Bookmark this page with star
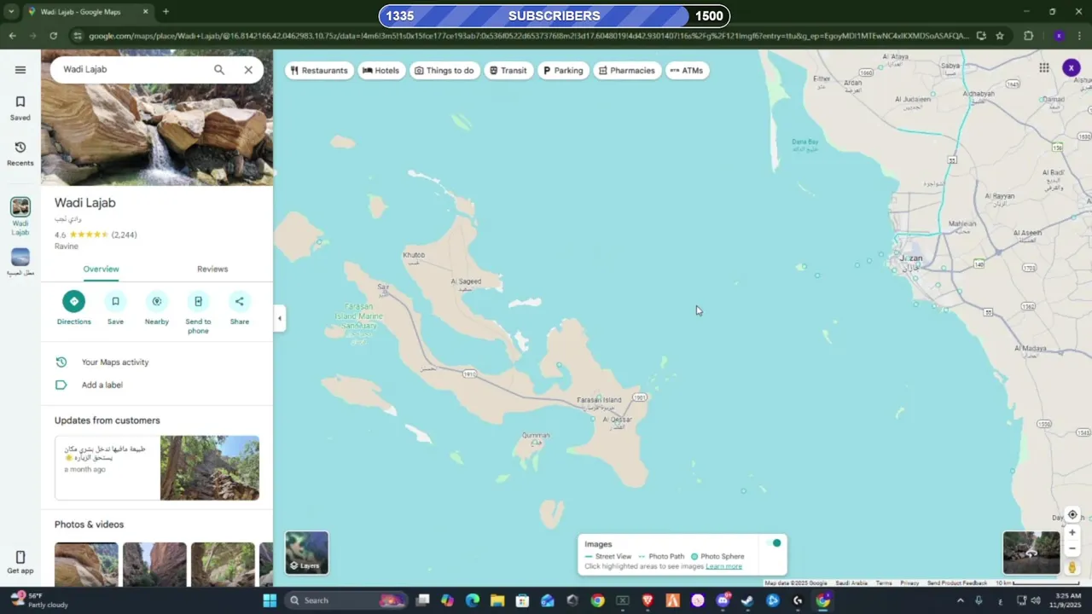 pyautogui.click(x=1000, y=36)
